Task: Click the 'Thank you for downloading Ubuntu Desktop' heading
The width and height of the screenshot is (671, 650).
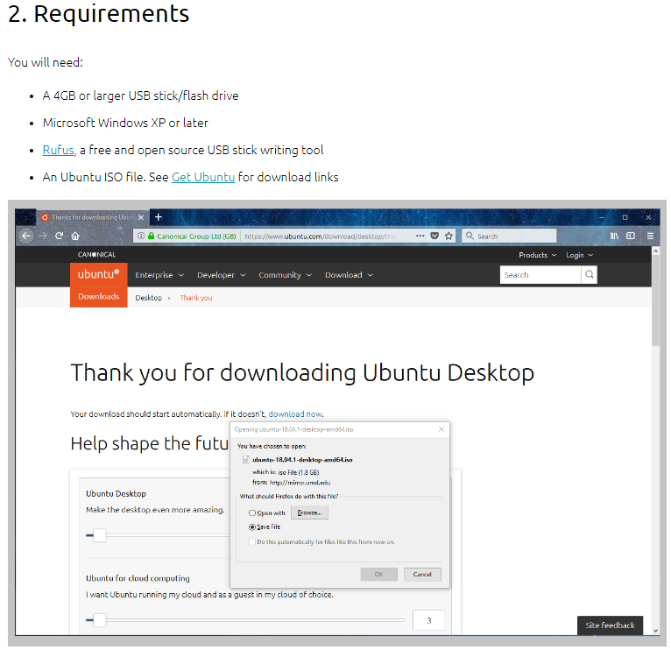Action: [x=302, y=372]
